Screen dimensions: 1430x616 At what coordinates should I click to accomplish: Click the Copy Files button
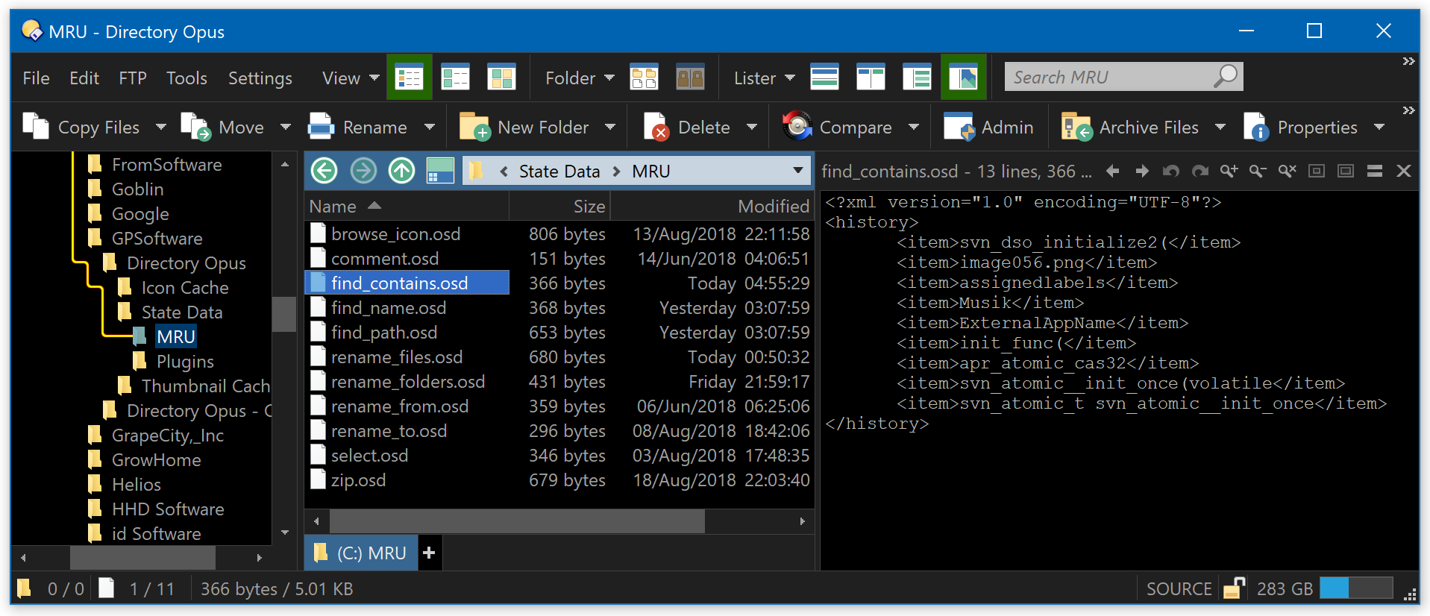pyautogui.click(x=82, y=128)
